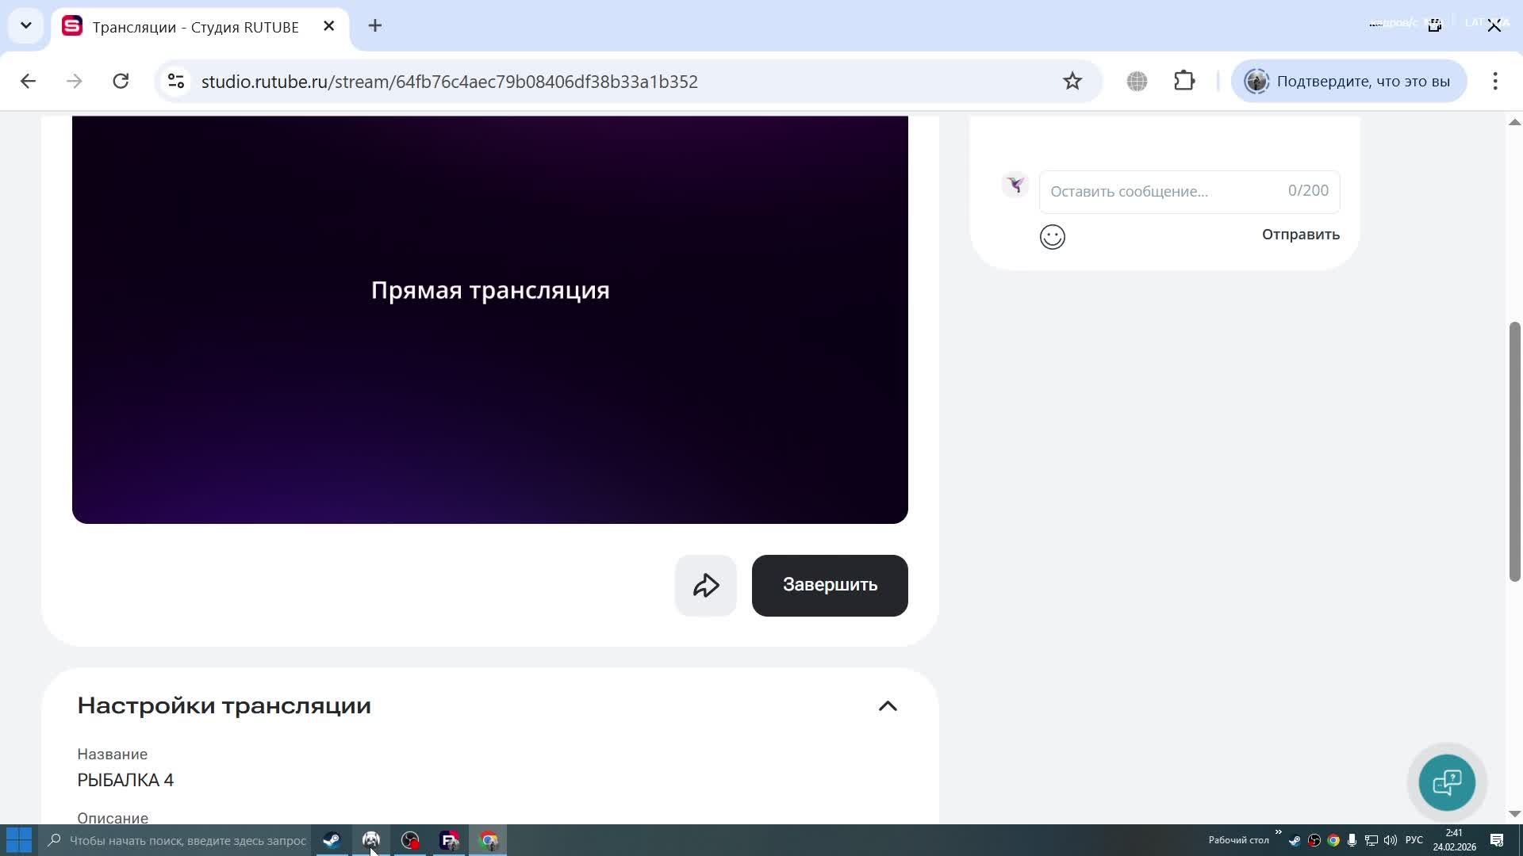Open Chrome browser extensions icon
The height and width of the screenshot is (856, 1523).
click(x=1183, y=80)
